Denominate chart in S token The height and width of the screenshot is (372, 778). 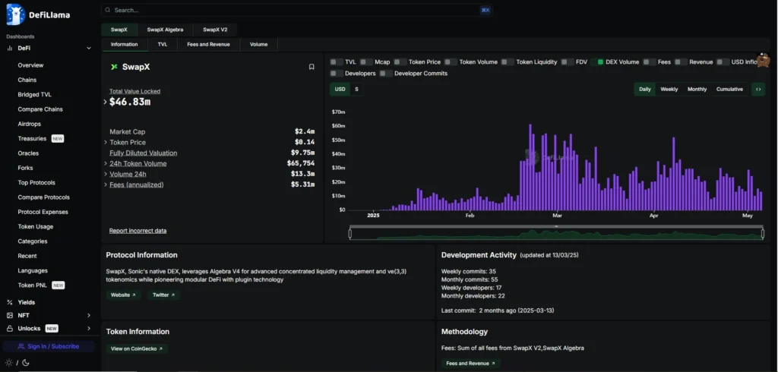(x=356, y=90)
